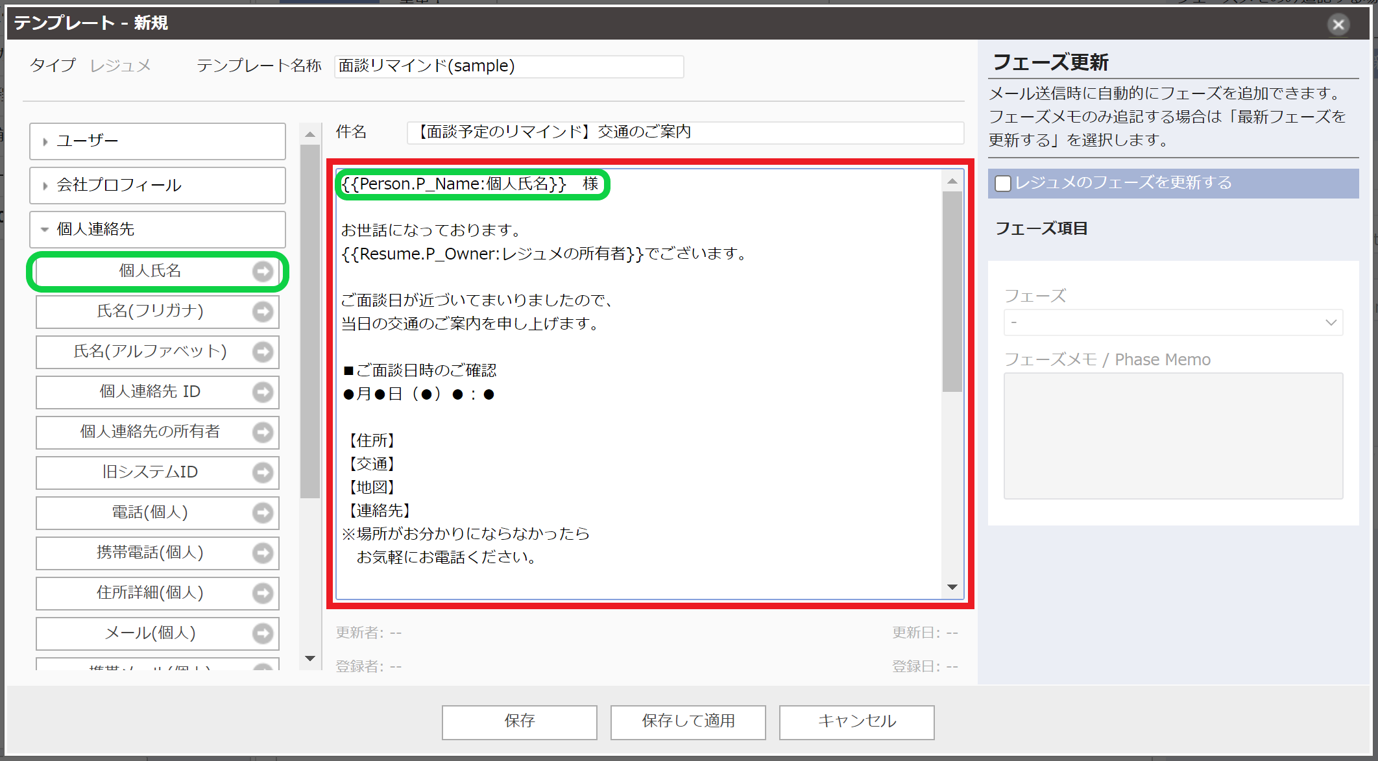
Task: Click 保存して適用 to save and apply
Action: tap(687, 721)
